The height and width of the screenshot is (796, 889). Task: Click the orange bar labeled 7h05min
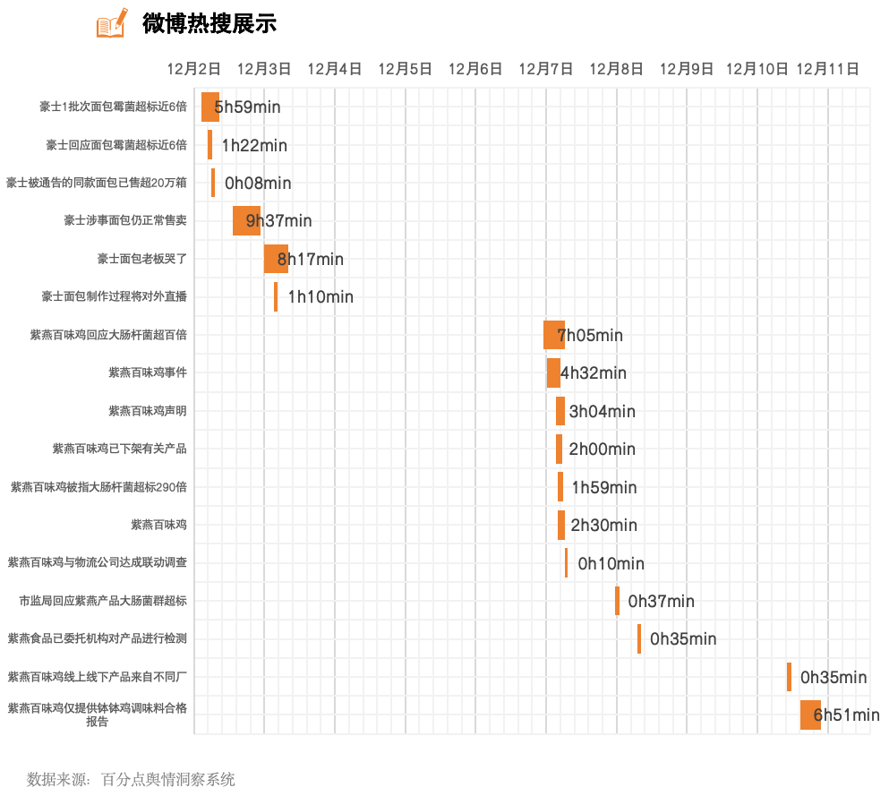(x=554, y=335)
